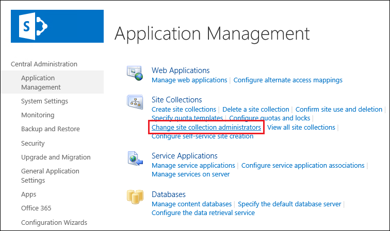Open Manage web applications link
The image size is (390, 231).
pos(189,80)
